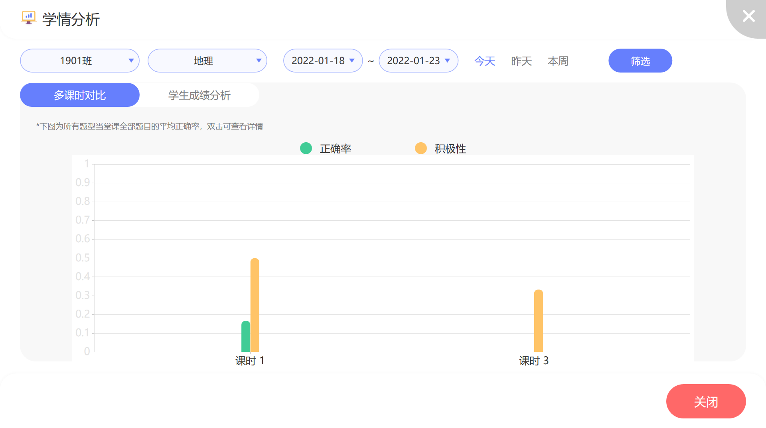The width and height of the screenshot is (766, 428).
Task: Click the 学情分析 chart icon in header
Action: click(28, 18)
